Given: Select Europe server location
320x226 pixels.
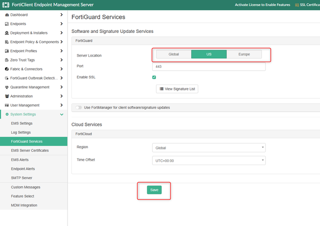Looking at the screenshot, I should (244, 55).
